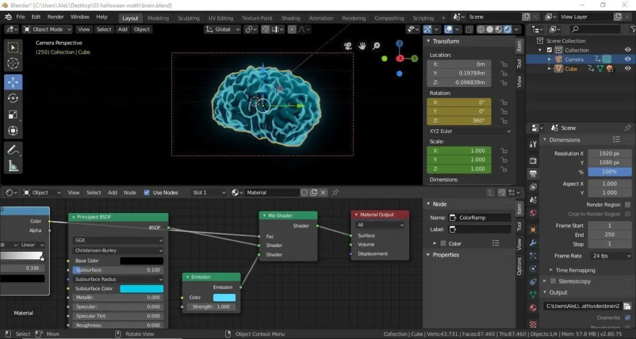Click the Frame End 250 field
This screenshot has height=339, width=636.
coord(609,235)
